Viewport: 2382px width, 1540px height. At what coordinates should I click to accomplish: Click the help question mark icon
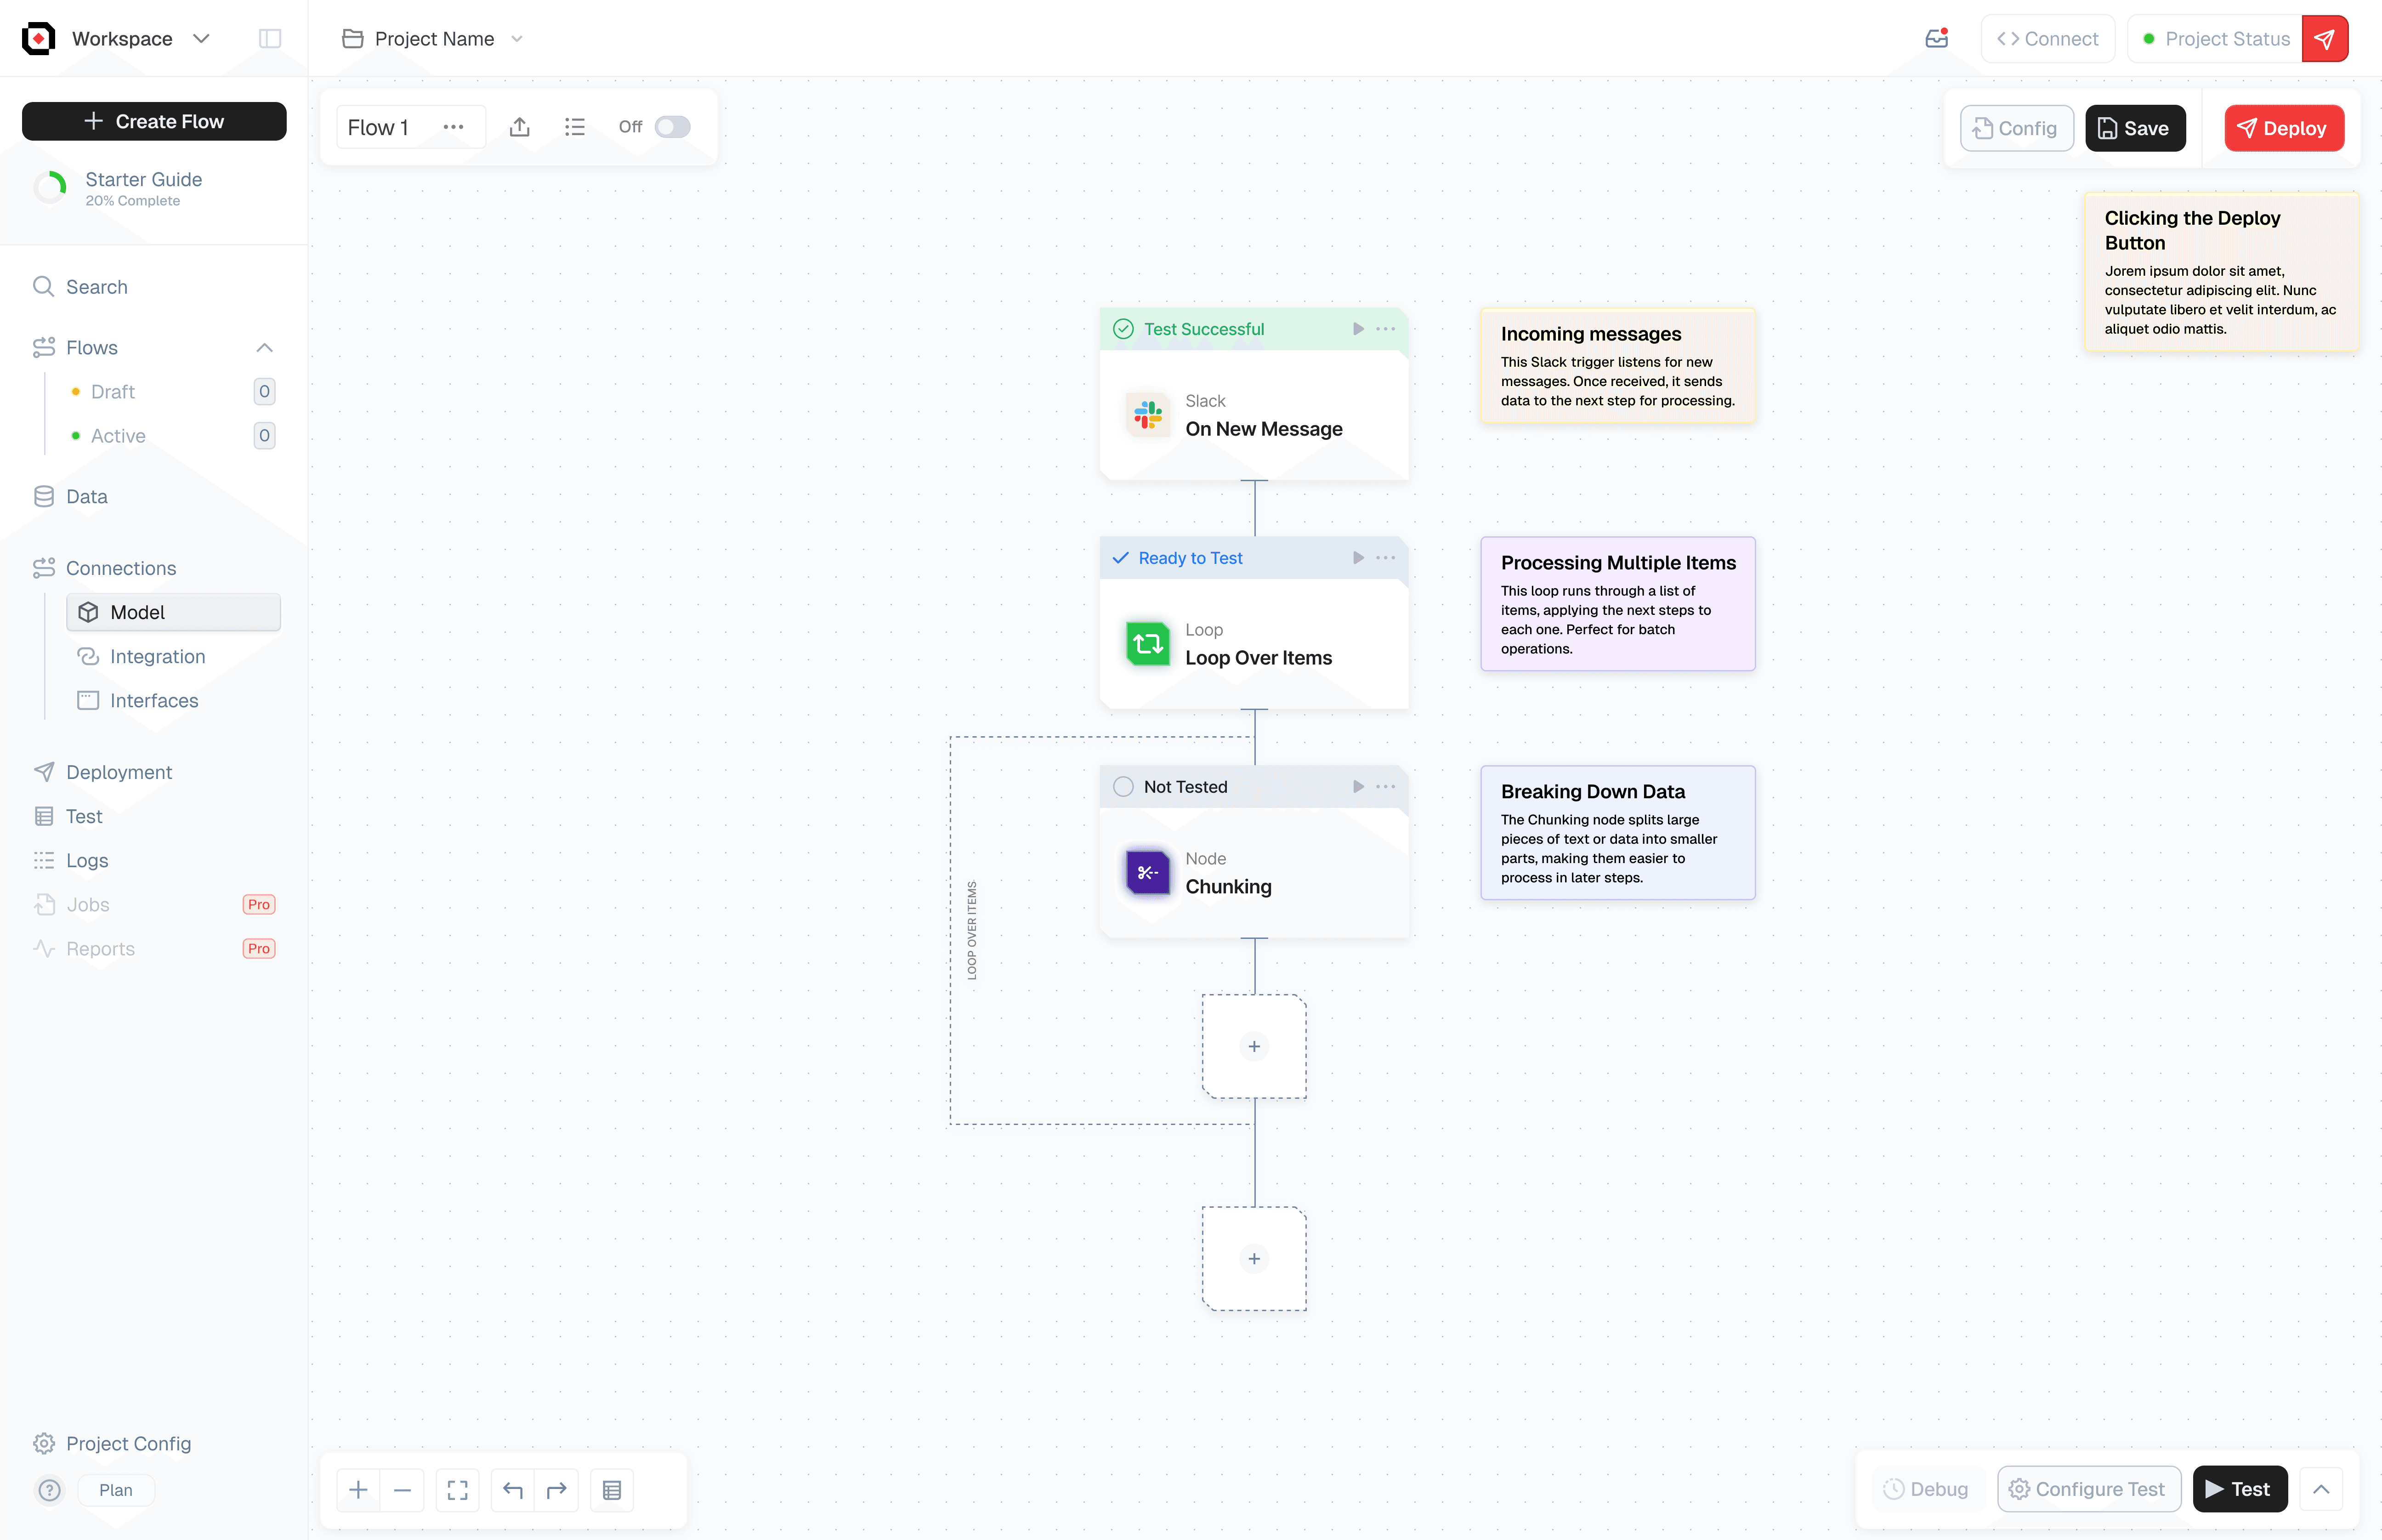pyautogui.click(x=49, y=1490)
